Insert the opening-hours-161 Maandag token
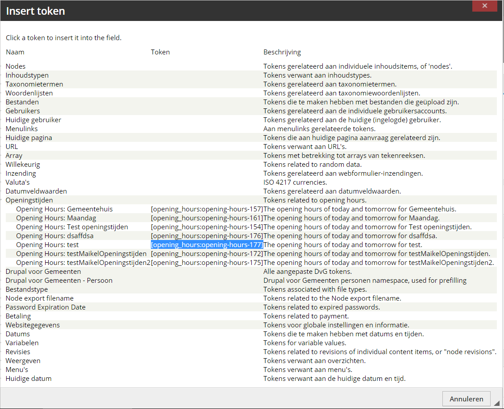 pyautogui.click(x=207, y=218)
